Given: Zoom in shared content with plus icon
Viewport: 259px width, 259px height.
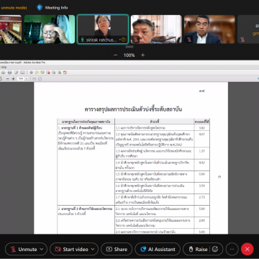Looking at the screenshot, I should click(x=142, y=55).
